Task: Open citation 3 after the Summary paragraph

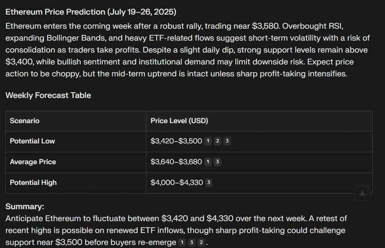Action: (192, 243)
